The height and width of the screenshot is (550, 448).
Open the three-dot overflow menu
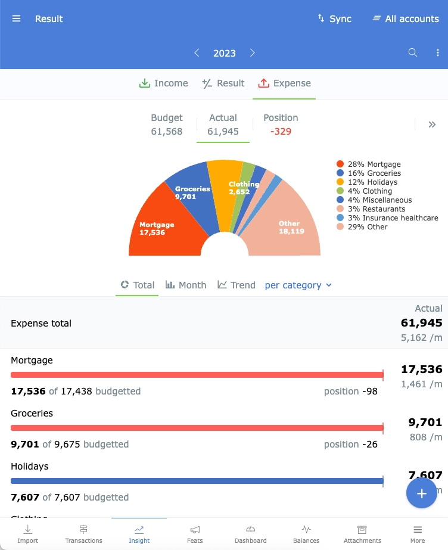(438, 53)
